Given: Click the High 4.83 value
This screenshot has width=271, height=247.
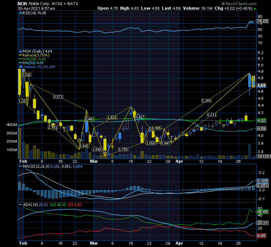Looking at the screenshot, I should pos(129,8).
